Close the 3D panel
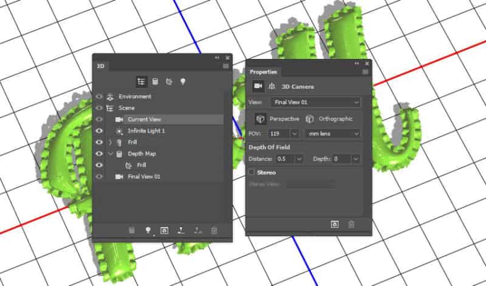The image size is (486, 286). [227, 58]
